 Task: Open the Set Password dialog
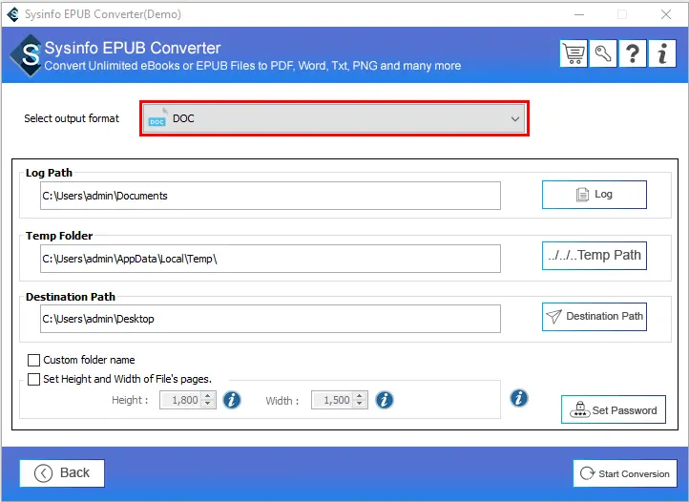click(x=614, y=409)
